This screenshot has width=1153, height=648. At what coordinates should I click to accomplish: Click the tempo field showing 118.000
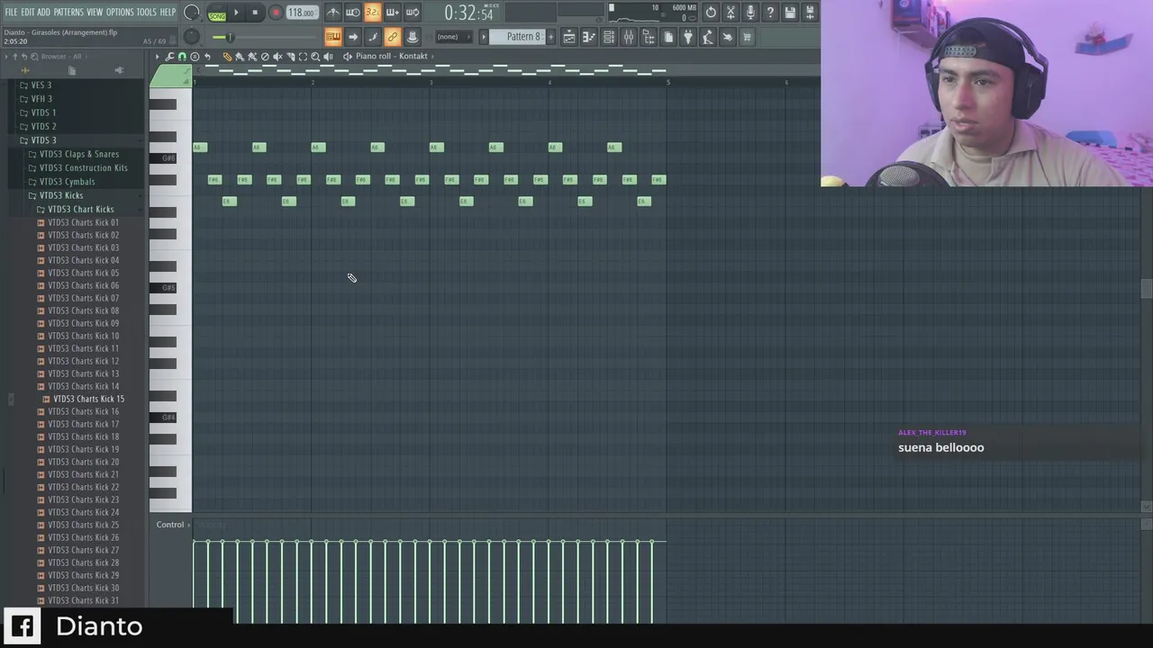click(302, 13)
